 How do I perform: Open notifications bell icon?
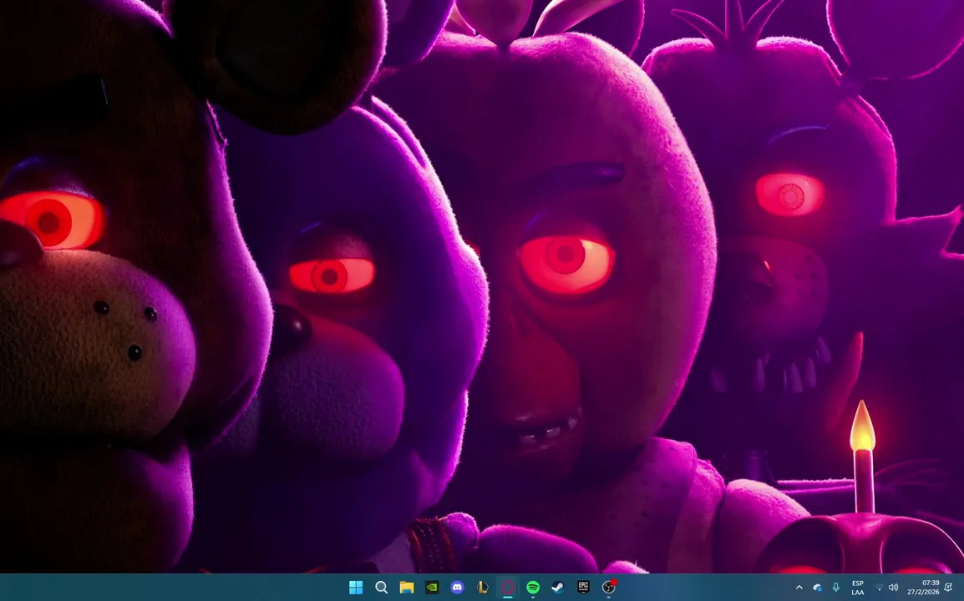pyautogui.click(x=949, y=588)
